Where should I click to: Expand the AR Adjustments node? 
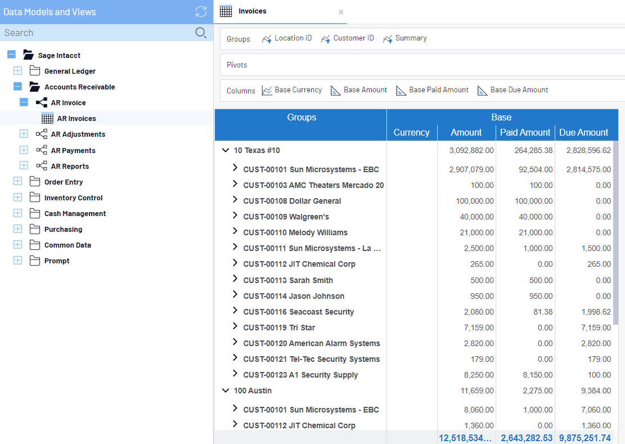point(24,134)
